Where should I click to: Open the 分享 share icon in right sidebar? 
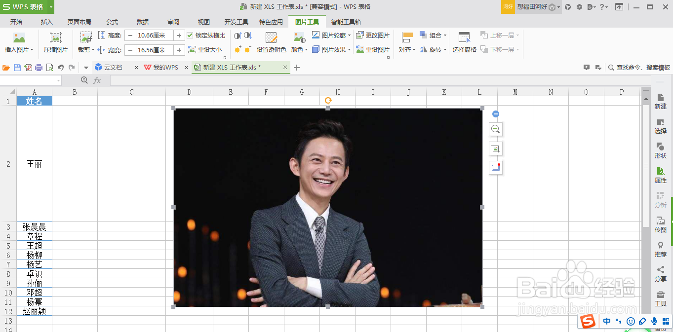click(x=661, y=273)
